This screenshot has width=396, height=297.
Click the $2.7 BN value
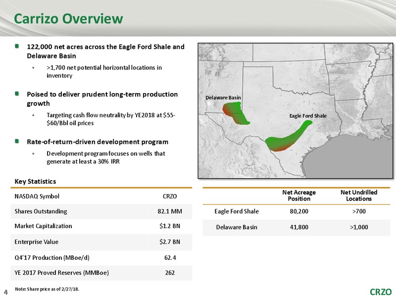pyautogui.click(x=170, y=242)
